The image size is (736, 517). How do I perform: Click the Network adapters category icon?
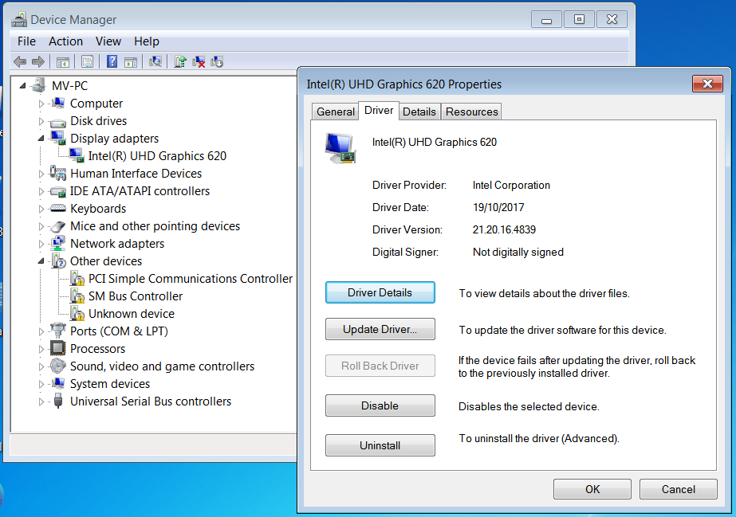coord(57,243)
